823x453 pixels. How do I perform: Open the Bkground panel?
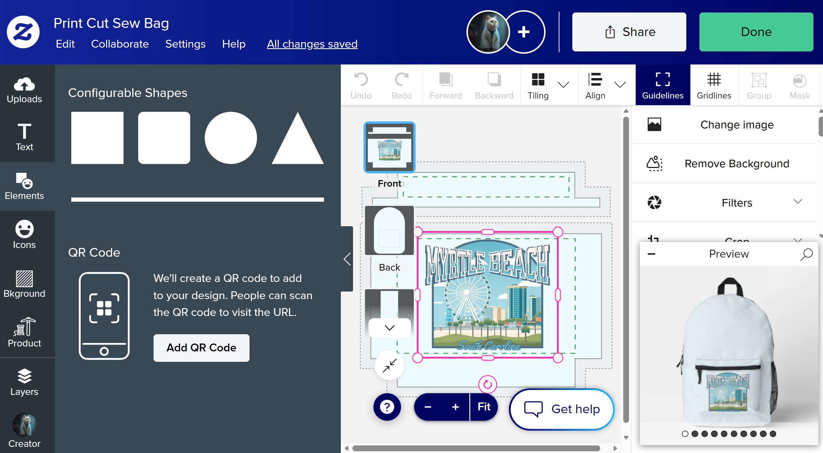(24, 284)
